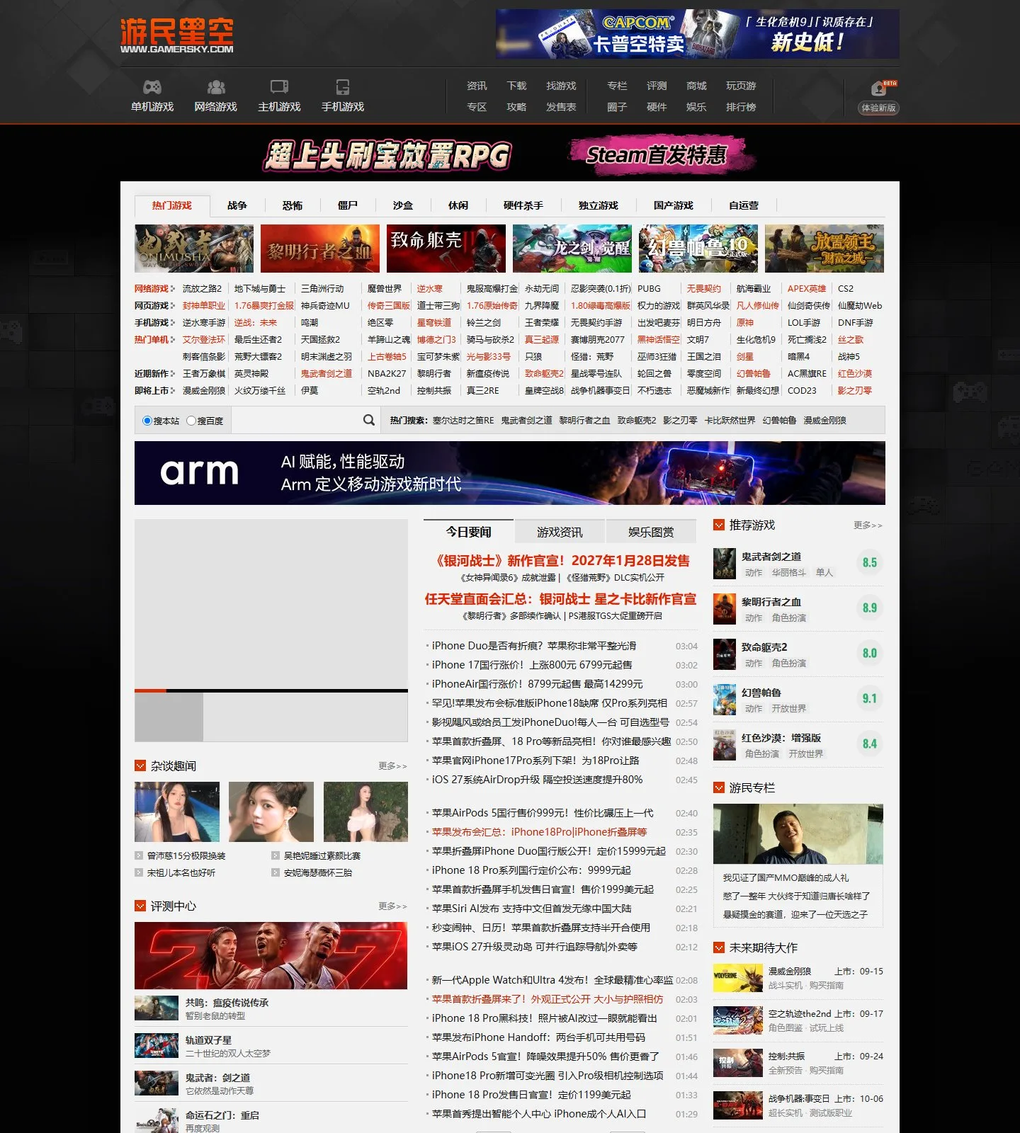Open 《银河战士》新作官宣 headline
1020x1133 pixels.
(x=562, y=561)
